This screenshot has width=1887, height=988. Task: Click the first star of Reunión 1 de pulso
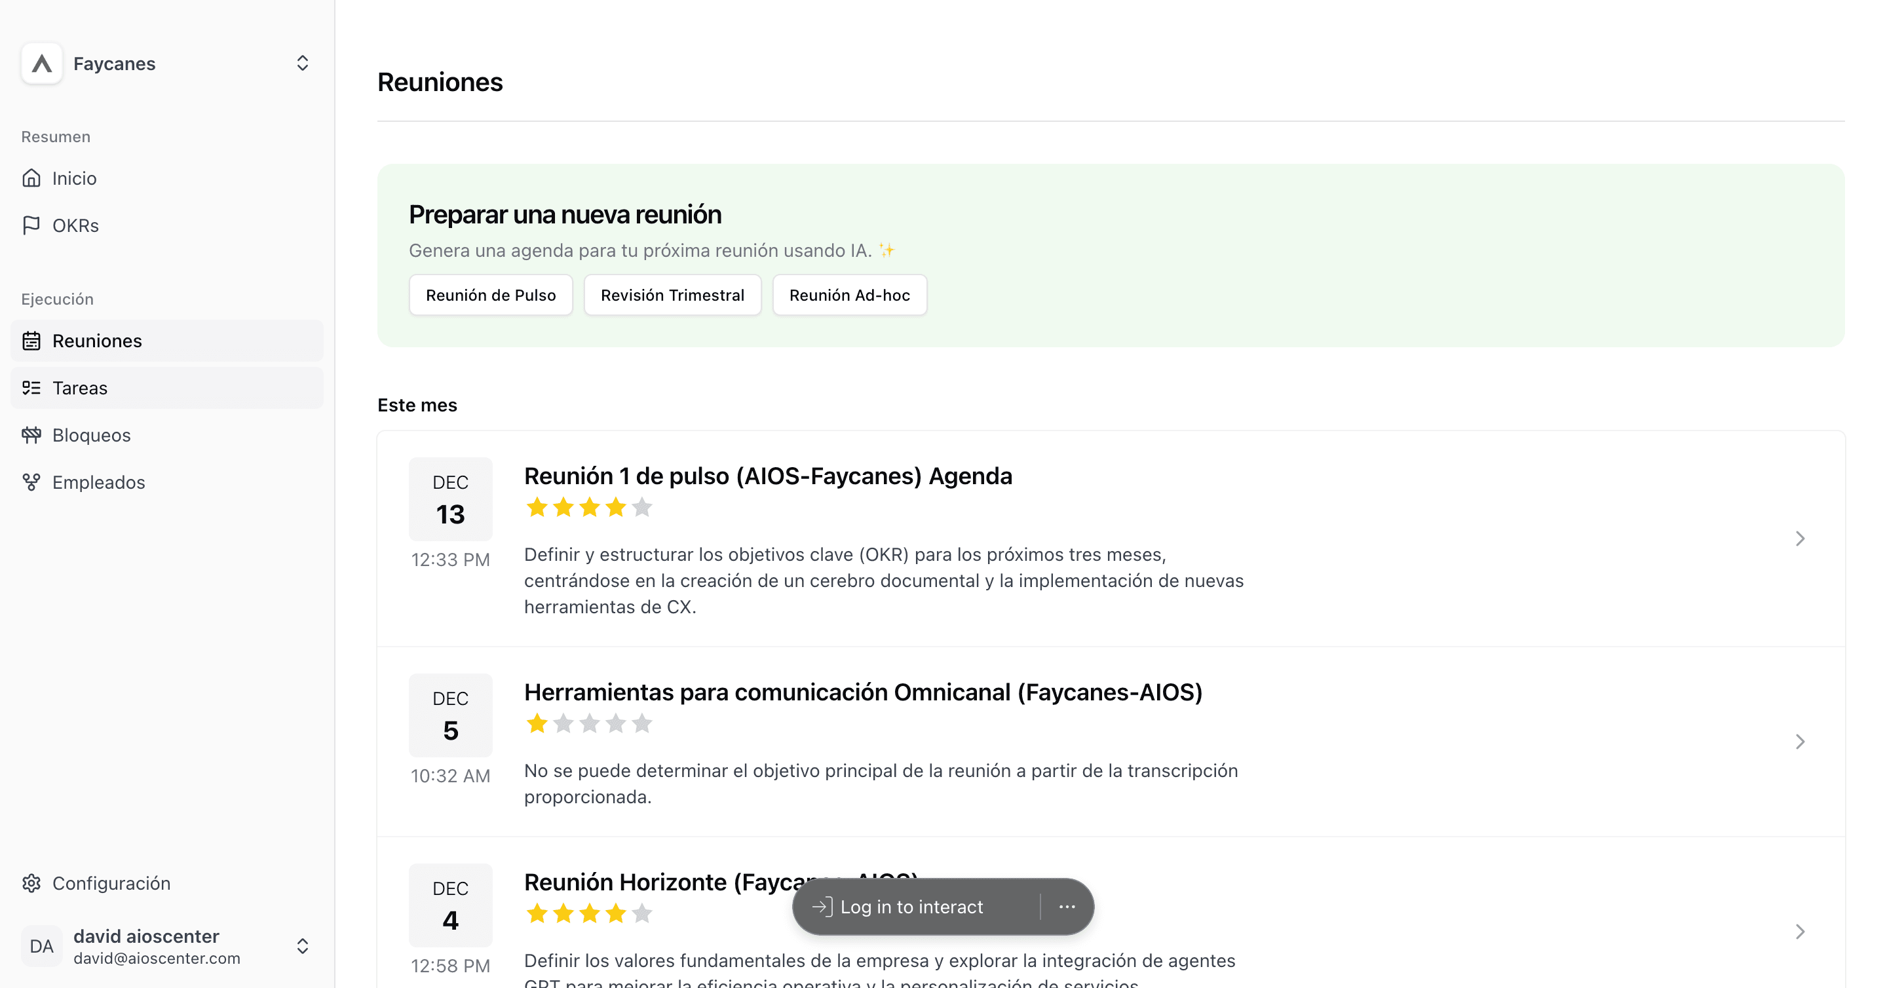coord(537,507)
